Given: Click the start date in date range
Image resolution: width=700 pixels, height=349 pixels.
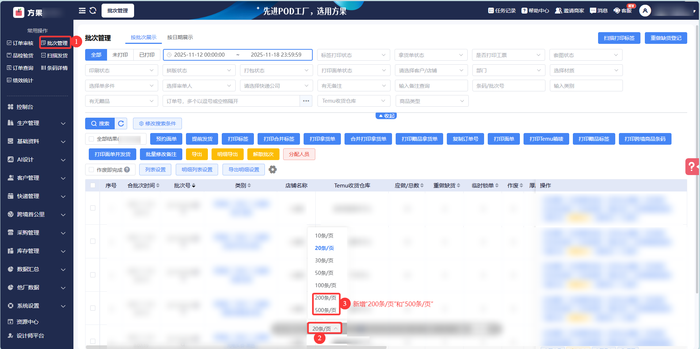Looking at the screenshot, I should tap(199, 55).
